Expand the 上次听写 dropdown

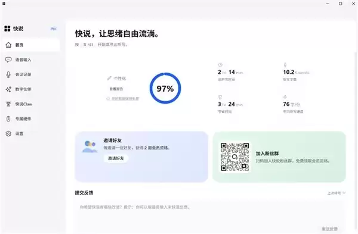(x=337, y=193)
